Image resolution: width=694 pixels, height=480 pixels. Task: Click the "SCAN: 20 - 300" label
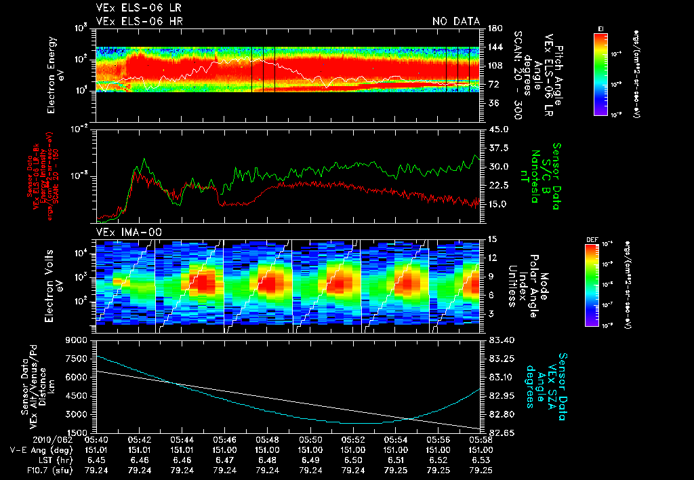pyautogui.click(x=517, y=75)
